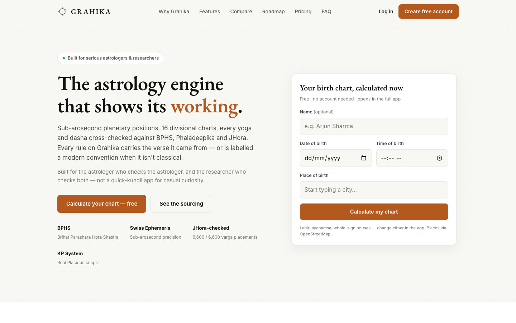Click Create free account button

[x=429, y=11]
